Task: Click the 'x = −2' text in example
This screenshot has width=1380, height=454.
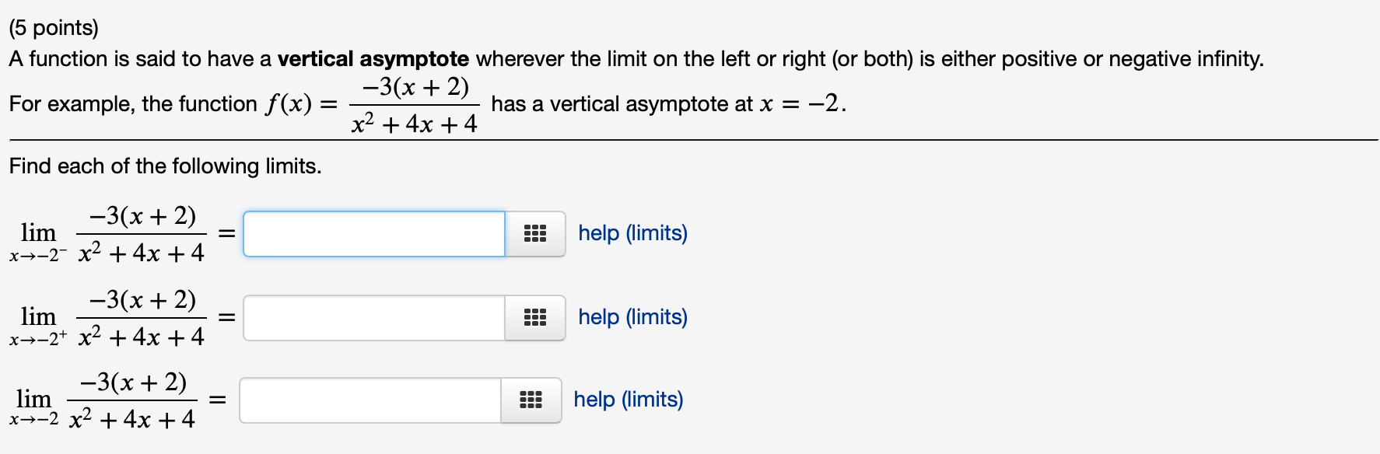Action: click(801, 103)
